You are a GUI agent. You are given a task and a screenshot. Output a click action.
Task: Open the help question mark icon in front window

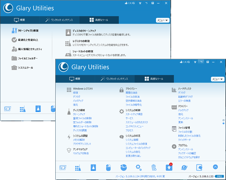click(x=208, y=62)
